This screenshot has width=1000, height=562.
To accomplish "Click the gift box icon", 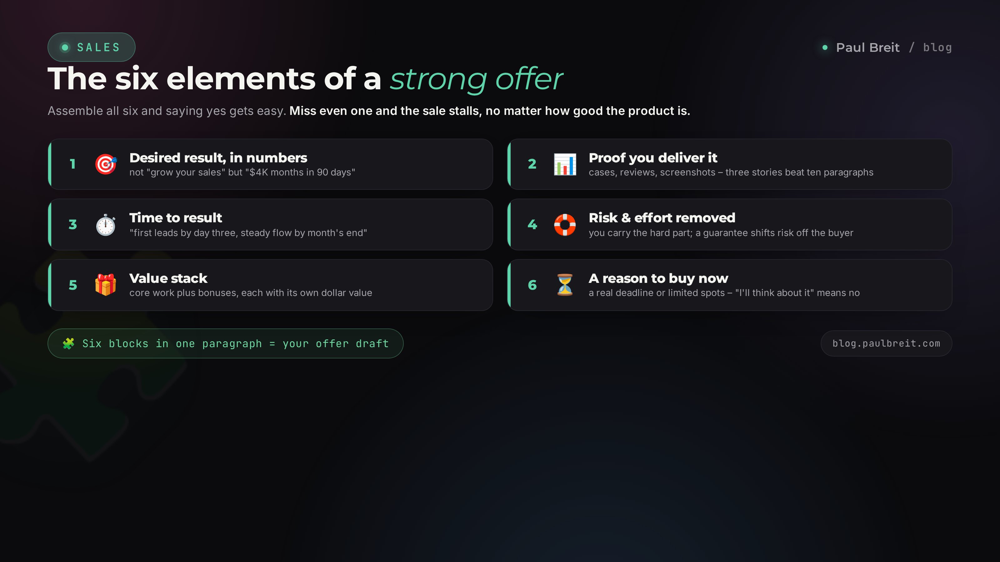I will point(106,285).
